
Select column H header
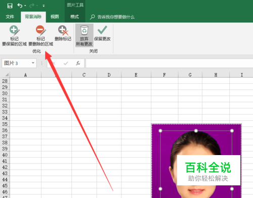pyautogui.click(x=216, y=75)
